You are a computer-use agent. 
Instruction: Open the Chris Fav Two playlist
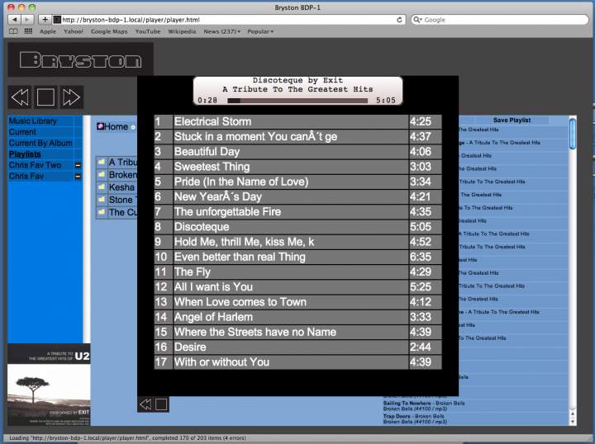tap(35, 165)
